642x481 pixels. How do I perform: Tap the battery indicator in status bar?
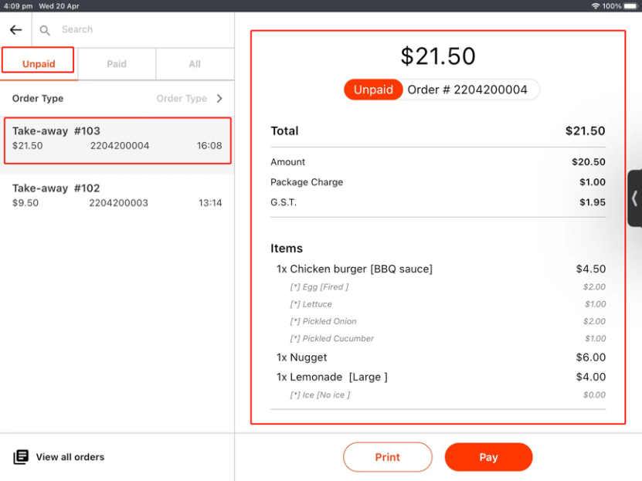coord(629,5)
